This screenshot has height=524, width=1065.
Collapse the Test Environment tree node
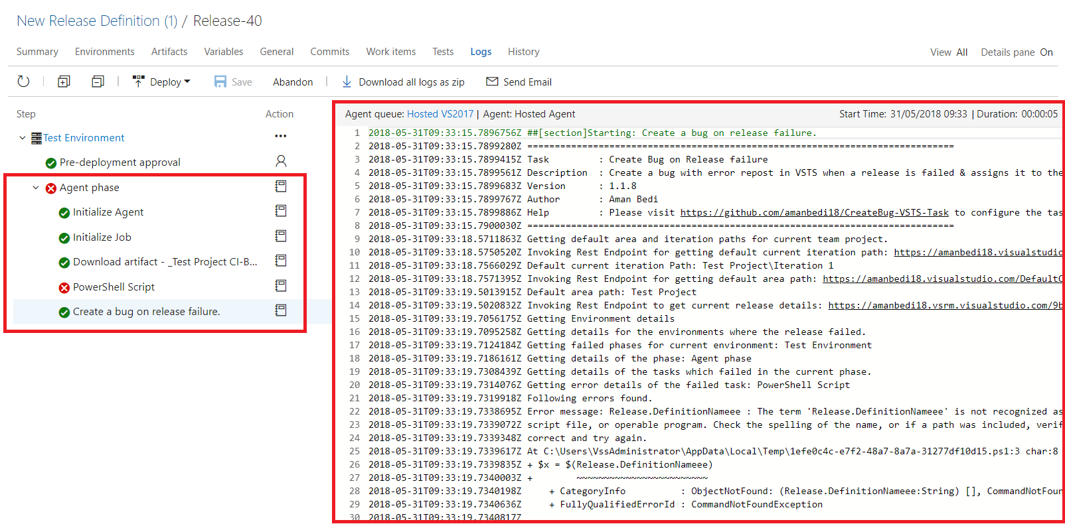[x=23, y=137]
